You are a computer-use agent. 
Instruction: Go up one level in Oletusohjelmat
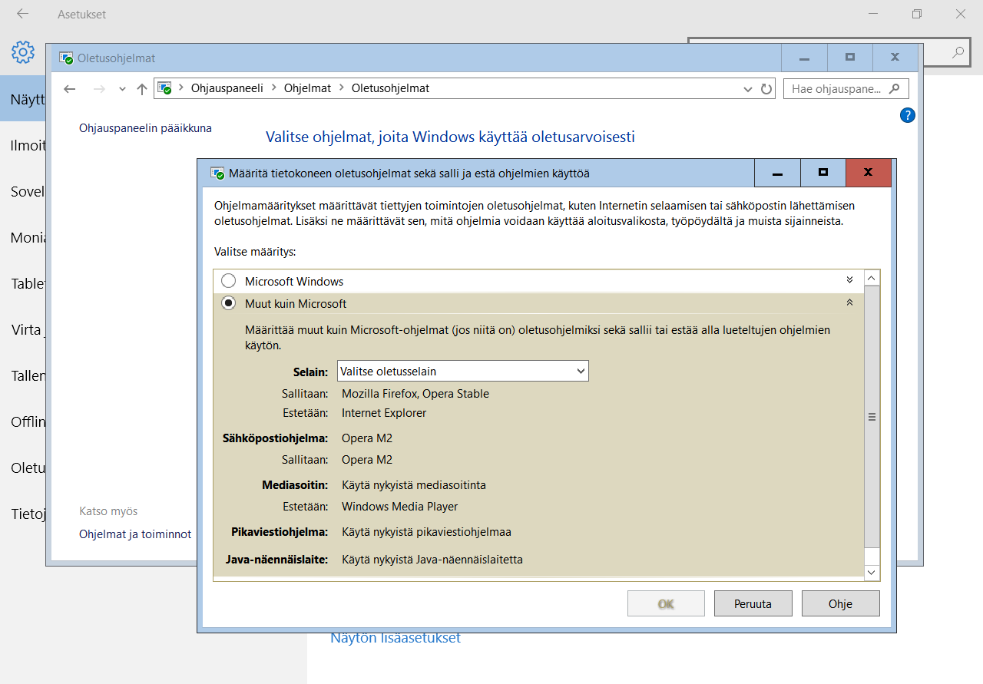[141, 88]
